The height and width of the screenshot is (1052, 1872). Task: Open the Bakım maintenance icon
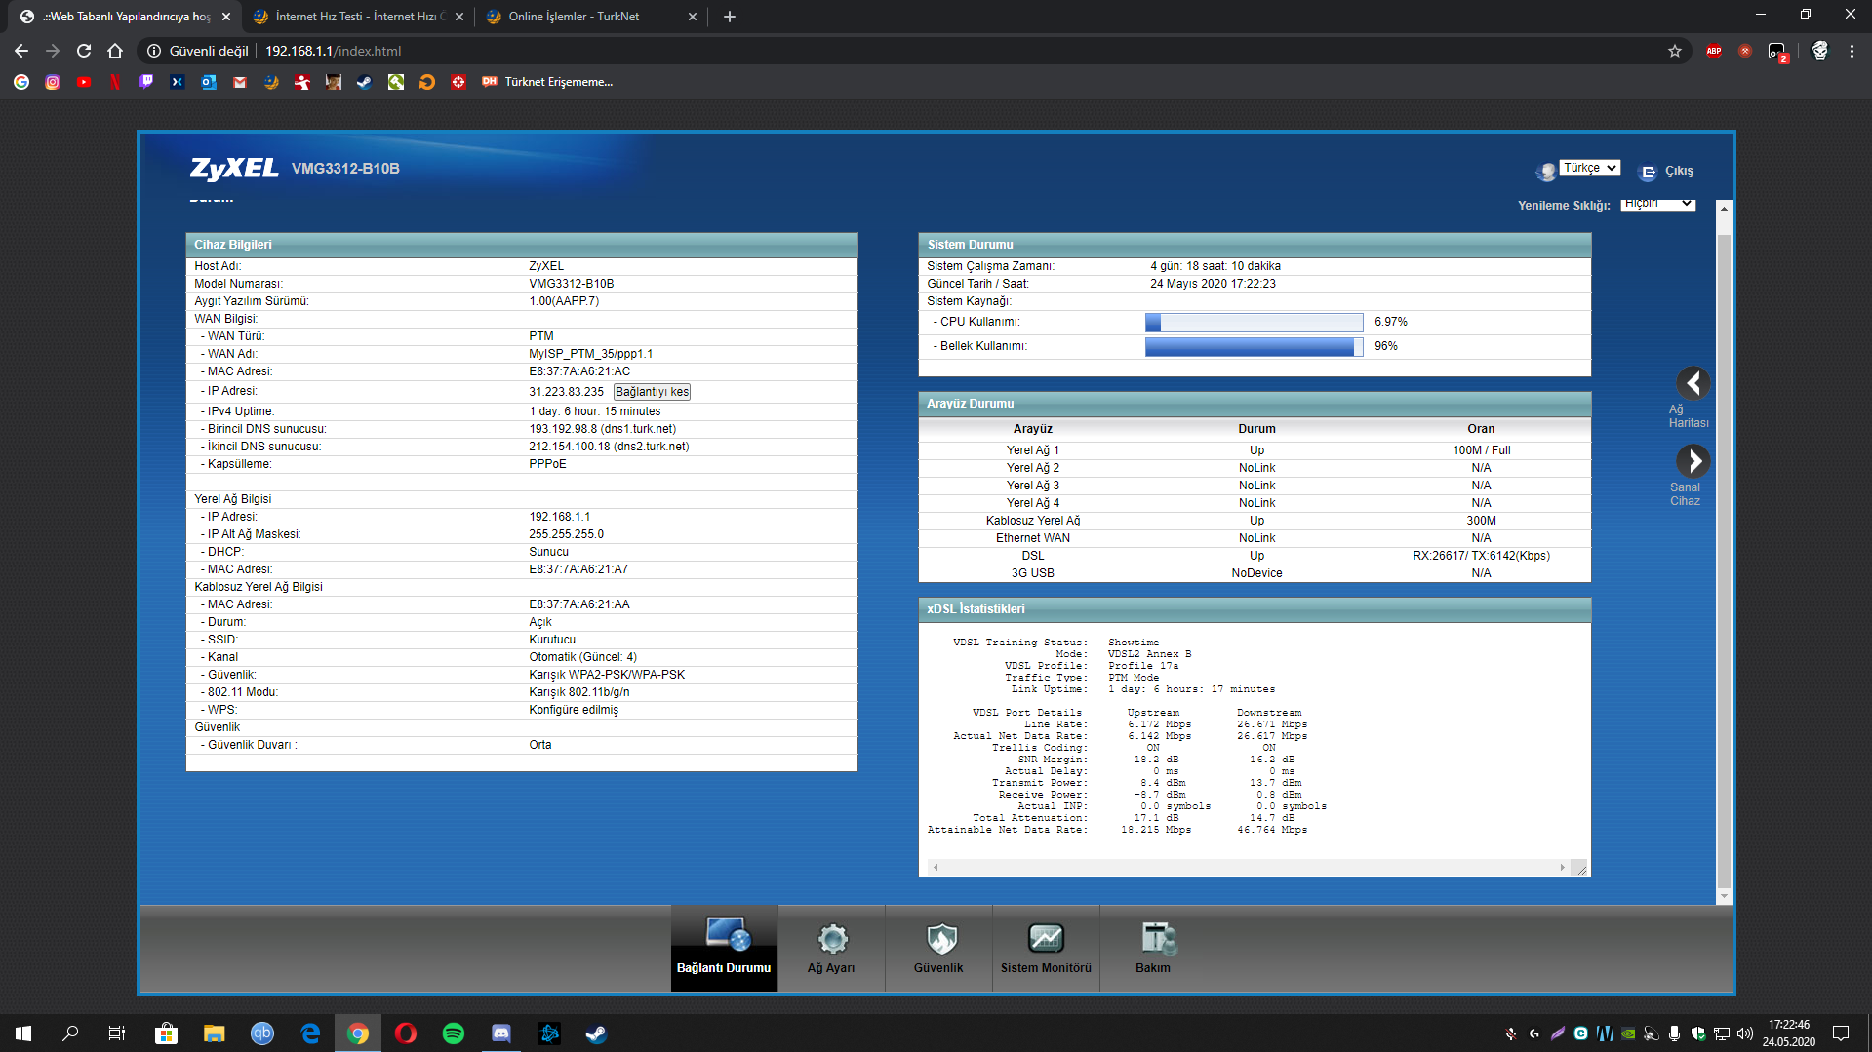[x=1158, y=938]
